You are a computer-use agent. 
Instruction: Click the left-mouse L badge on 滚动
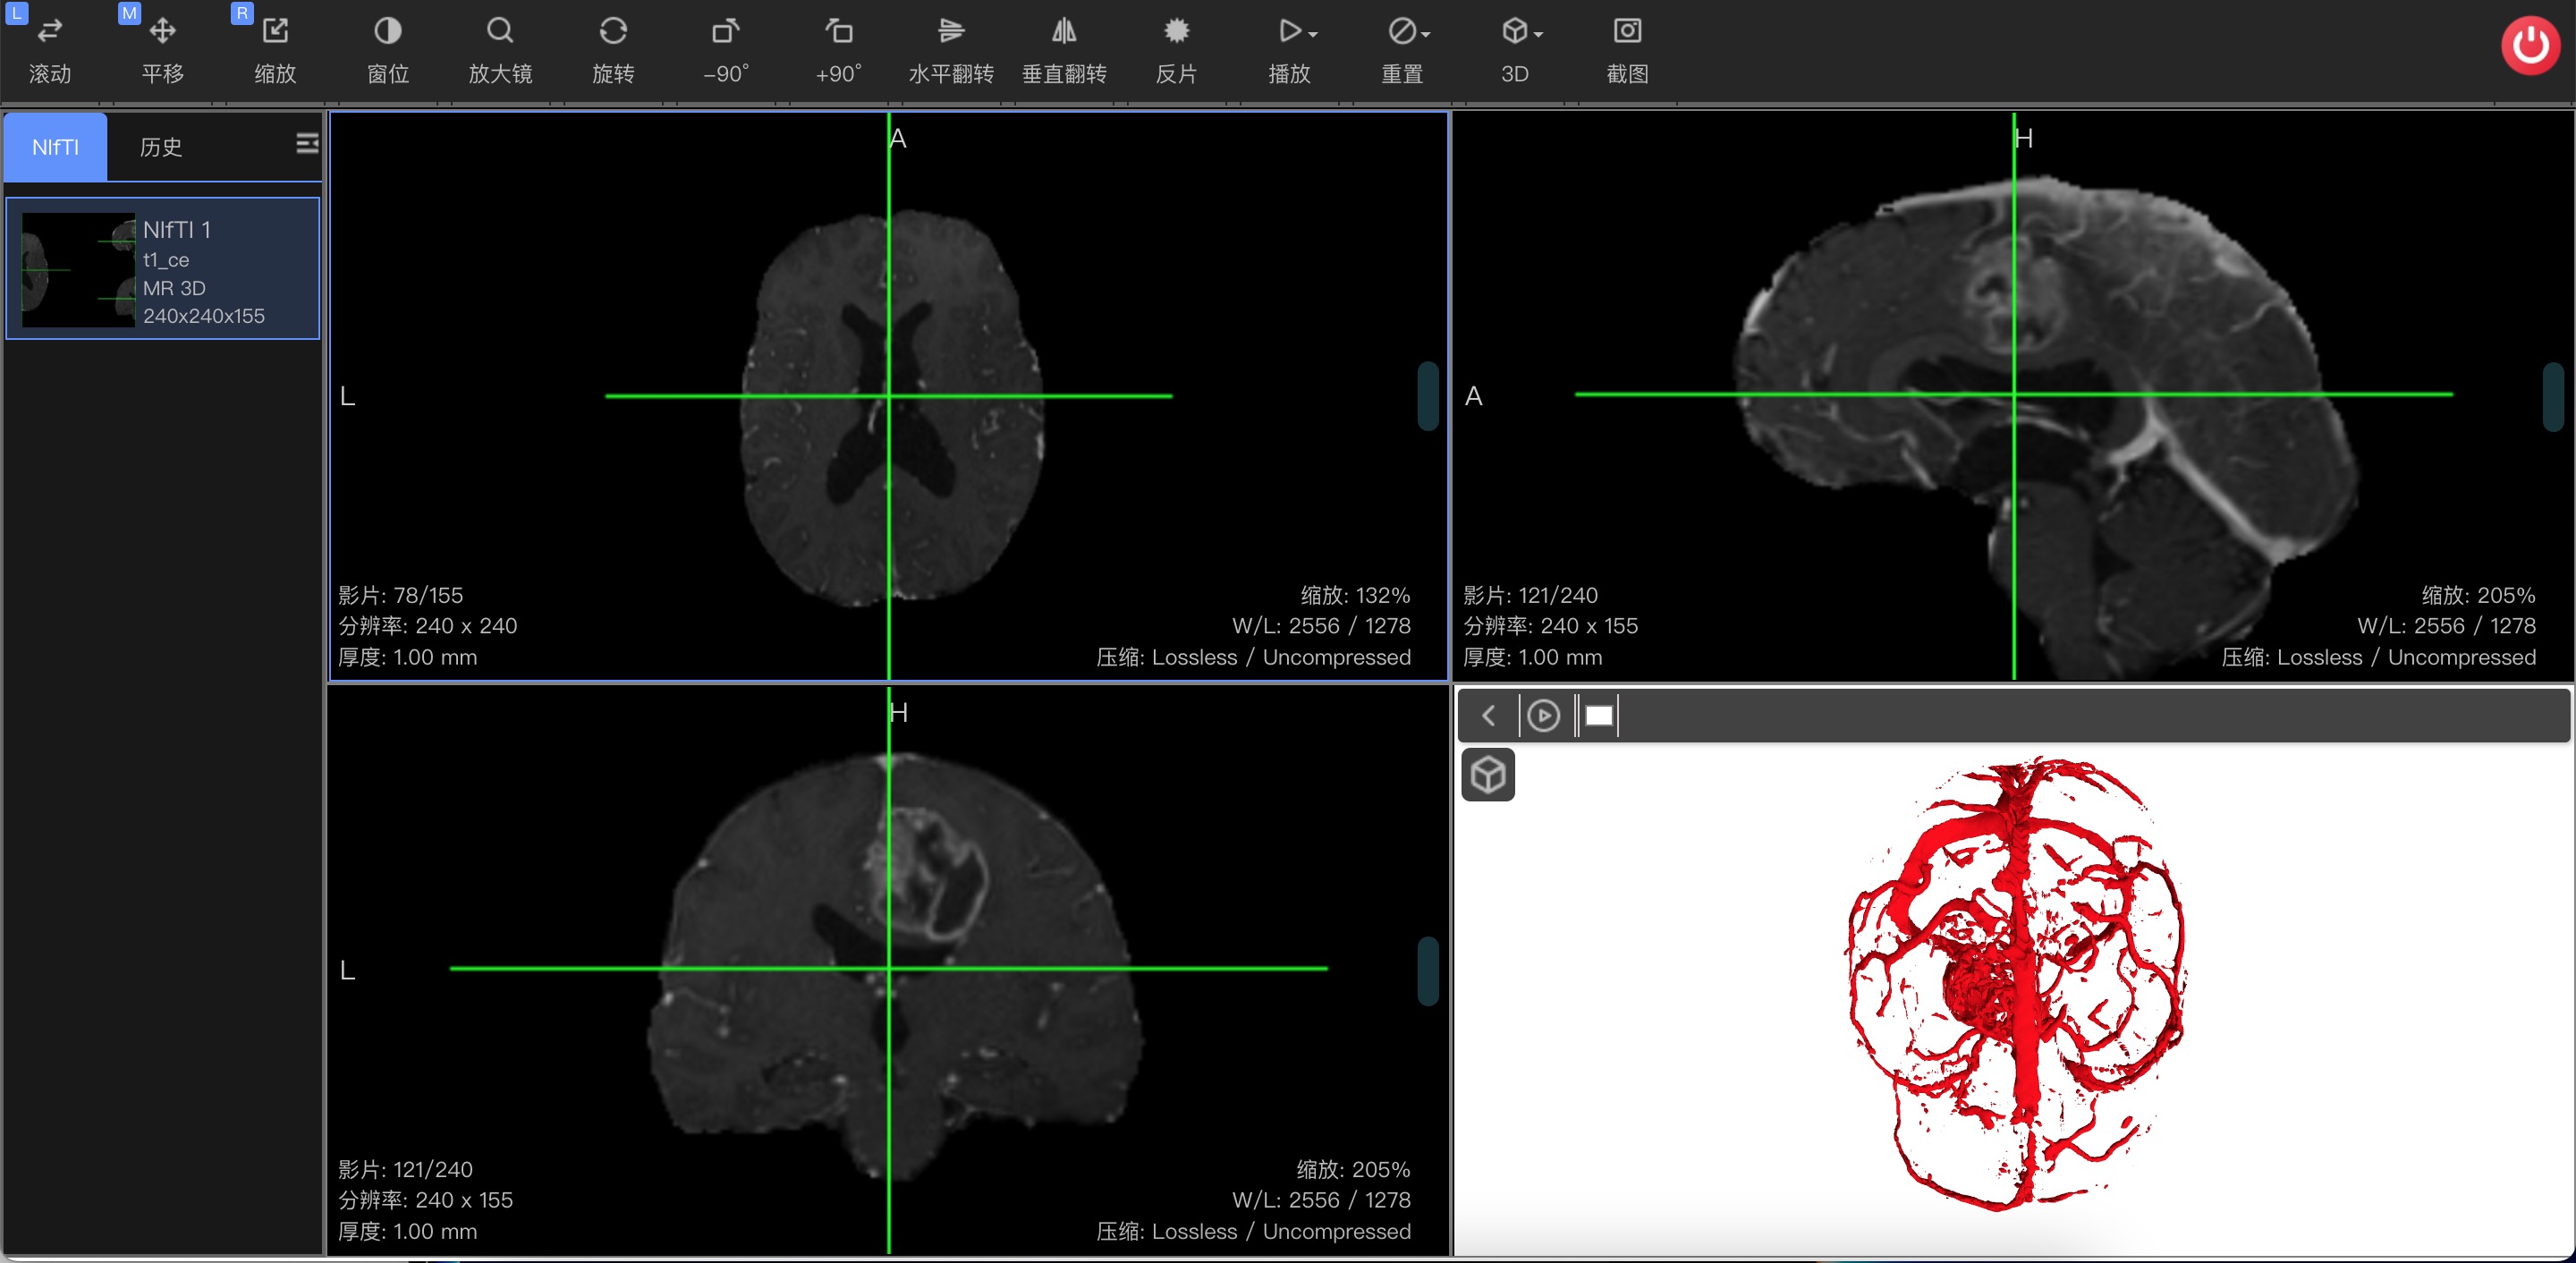pos(17,13)
